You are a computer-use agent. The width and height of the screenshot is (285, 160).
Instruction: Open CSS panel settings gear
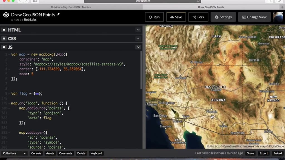(x=4, y=38)
